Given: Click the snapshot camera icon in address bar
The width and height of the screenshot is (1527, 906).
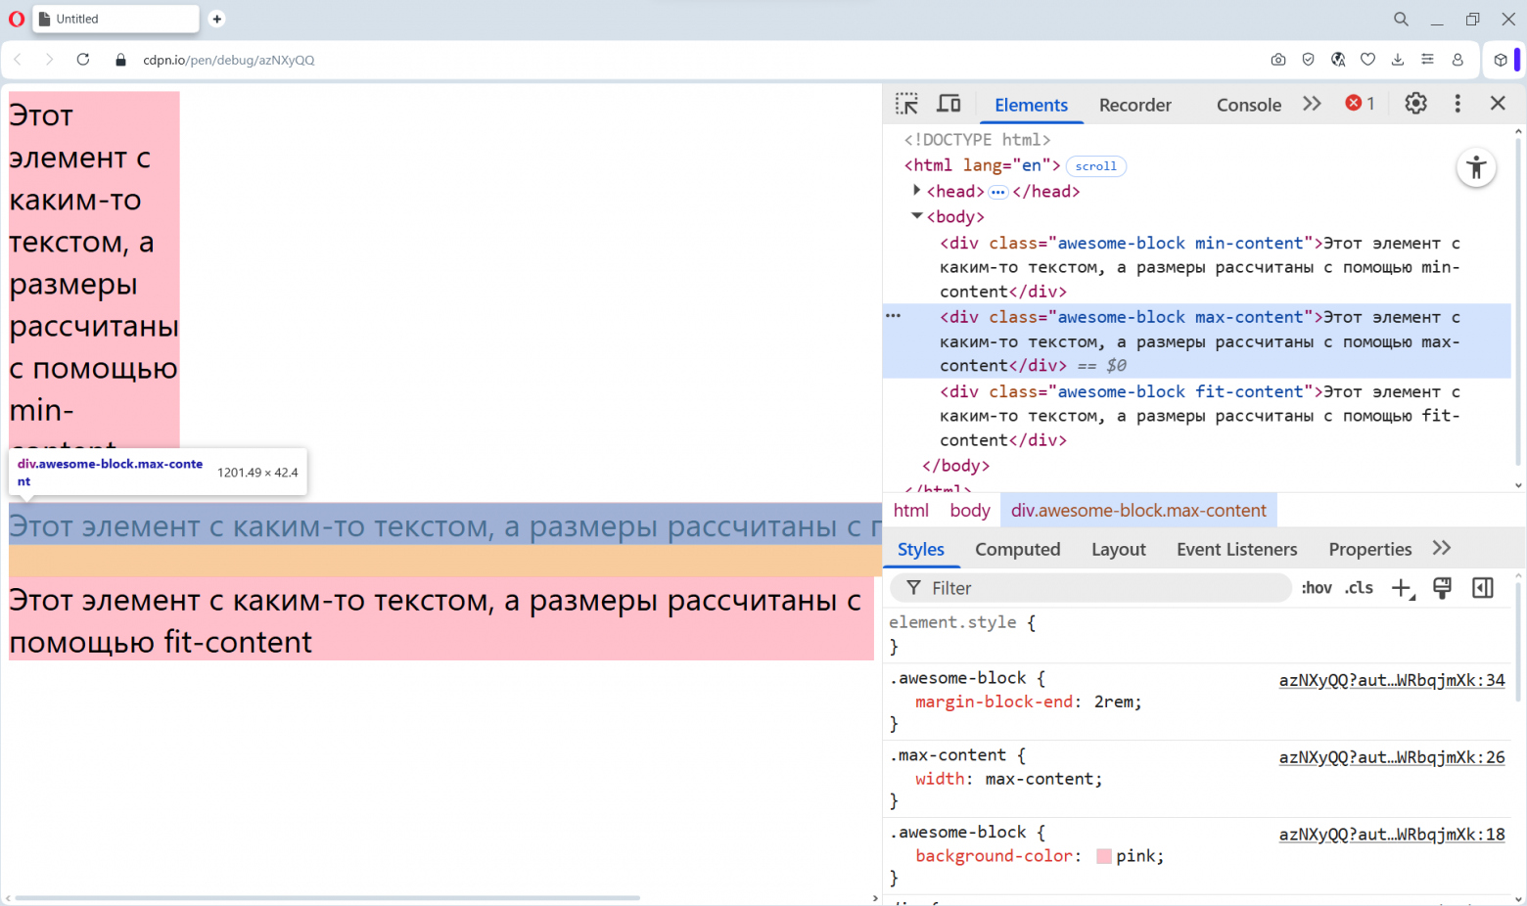Looking at the screenshot, I should (1278, 60).
